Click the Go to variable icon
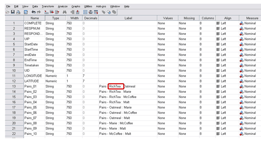The height and width of the screenshot is (143, 261). (52, 12)
